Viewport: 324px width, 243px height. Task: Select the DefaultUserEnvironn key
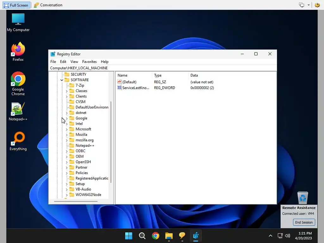pyautogui.click(x=92, y=107)
